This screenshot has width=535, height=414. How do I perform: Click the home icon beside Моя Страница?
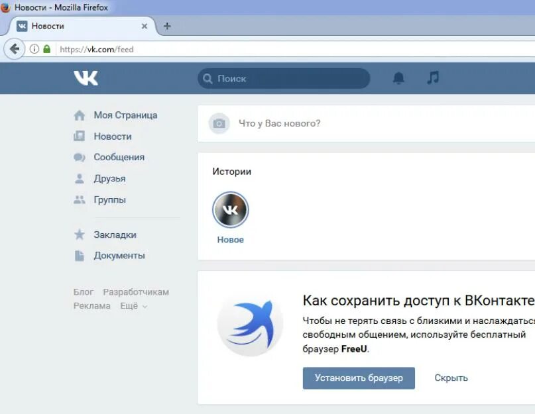(79, 115)
